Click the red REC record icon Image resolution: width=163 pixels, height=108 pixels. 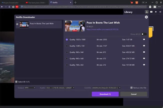click(x=17, y=7)
